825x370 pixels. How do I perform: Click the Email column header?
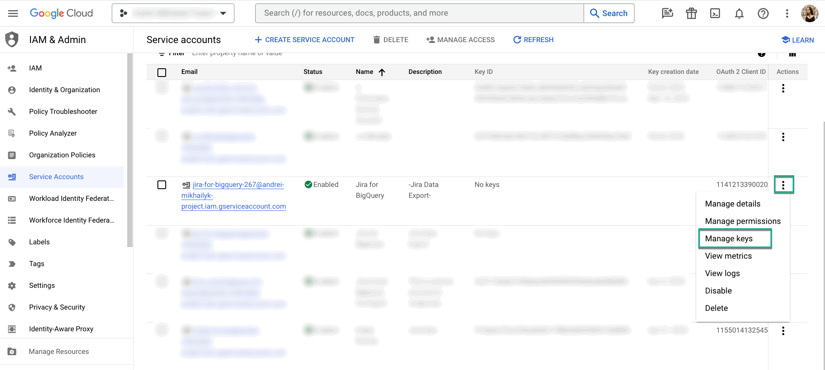pyautogui.click(x=189, y=72)
